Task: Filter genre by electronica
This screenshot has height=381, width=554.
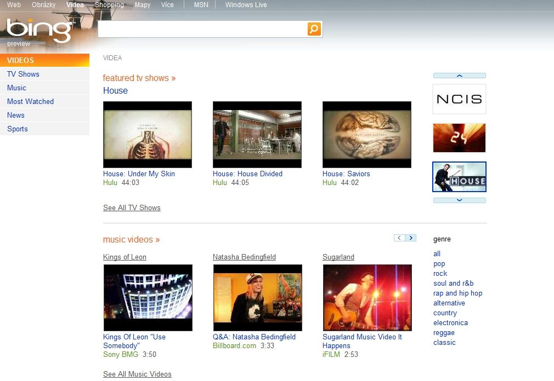Action: point(450,323)
